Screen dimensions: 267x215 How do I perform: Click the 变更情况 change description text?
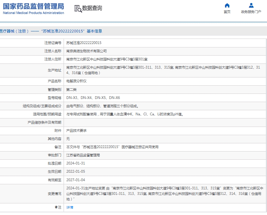coord(165,193)
